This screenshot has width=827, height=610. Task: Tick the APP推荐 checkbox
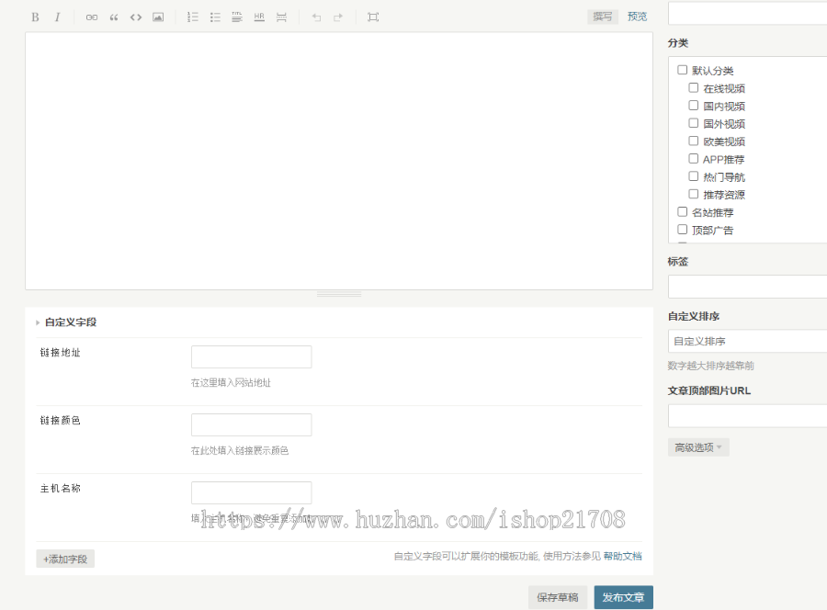[694, 159]
